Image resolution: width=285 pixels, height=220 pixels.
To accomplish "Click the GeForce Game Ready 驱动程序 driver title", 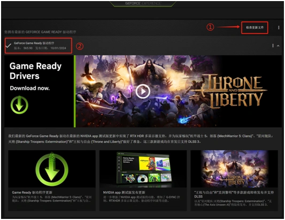I will pyautogui.click(x=34, y=43).
